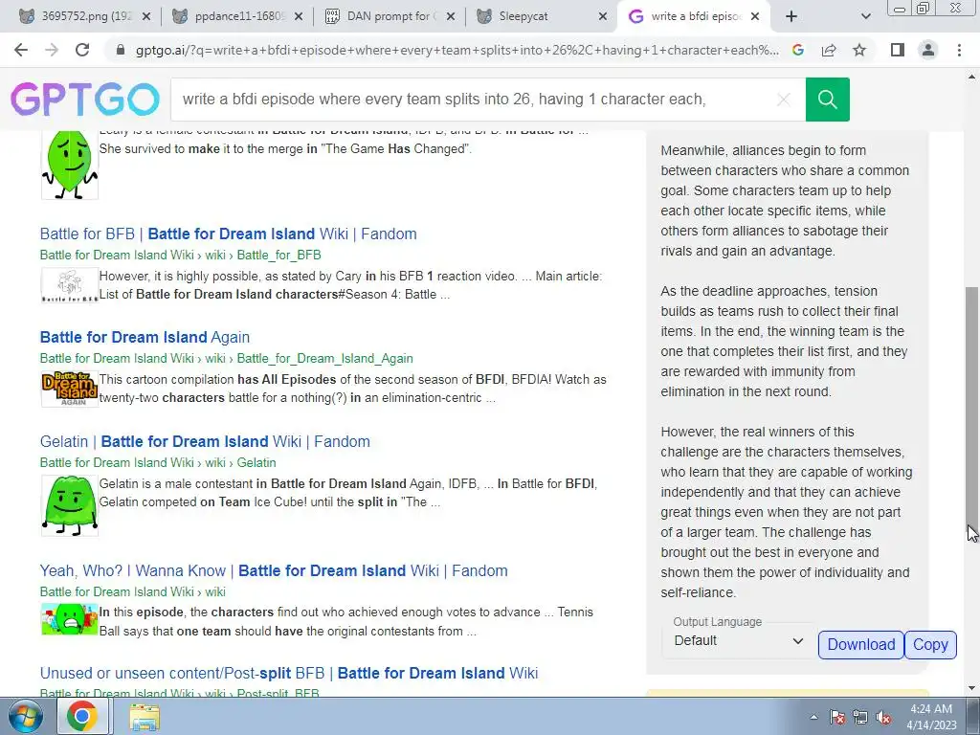The height and width of the screenshot is (735, 980).
Task: Copy the generated answer text
Action: (930, 644)
